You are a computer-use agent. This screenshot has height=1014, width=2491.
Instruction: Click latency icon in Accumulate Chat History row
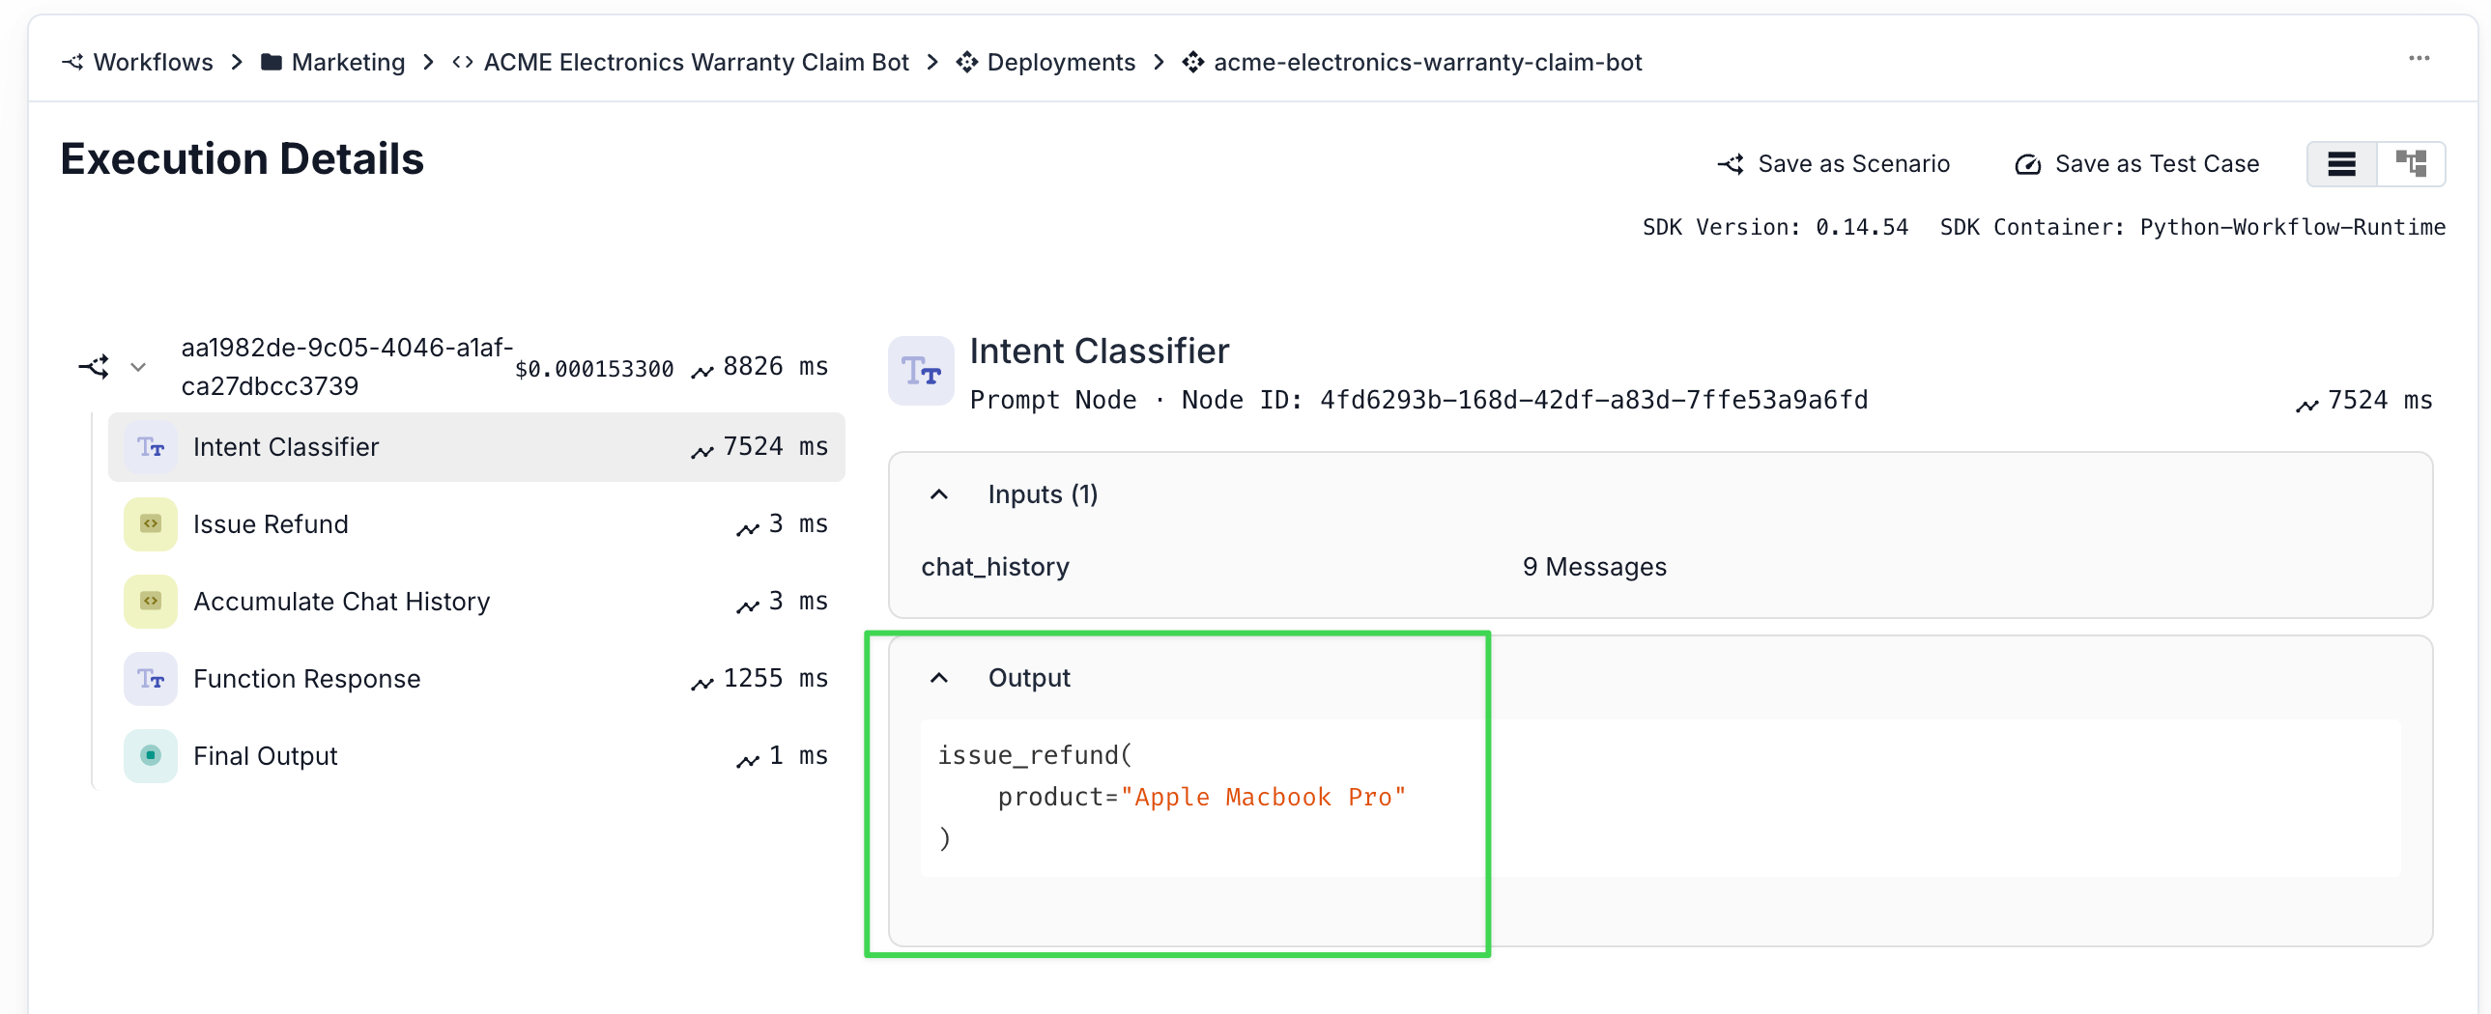coord(748,606)
